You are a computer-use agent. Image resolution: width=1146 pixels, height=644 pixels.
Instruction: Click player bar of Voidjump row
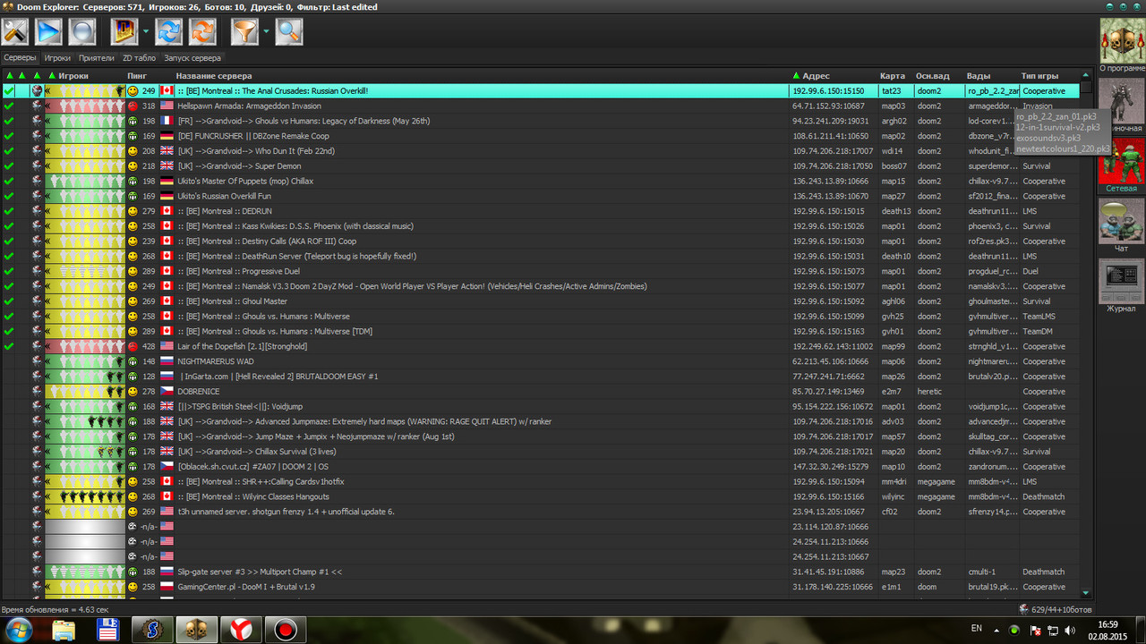pyautogui.click(x=85, y=406)
